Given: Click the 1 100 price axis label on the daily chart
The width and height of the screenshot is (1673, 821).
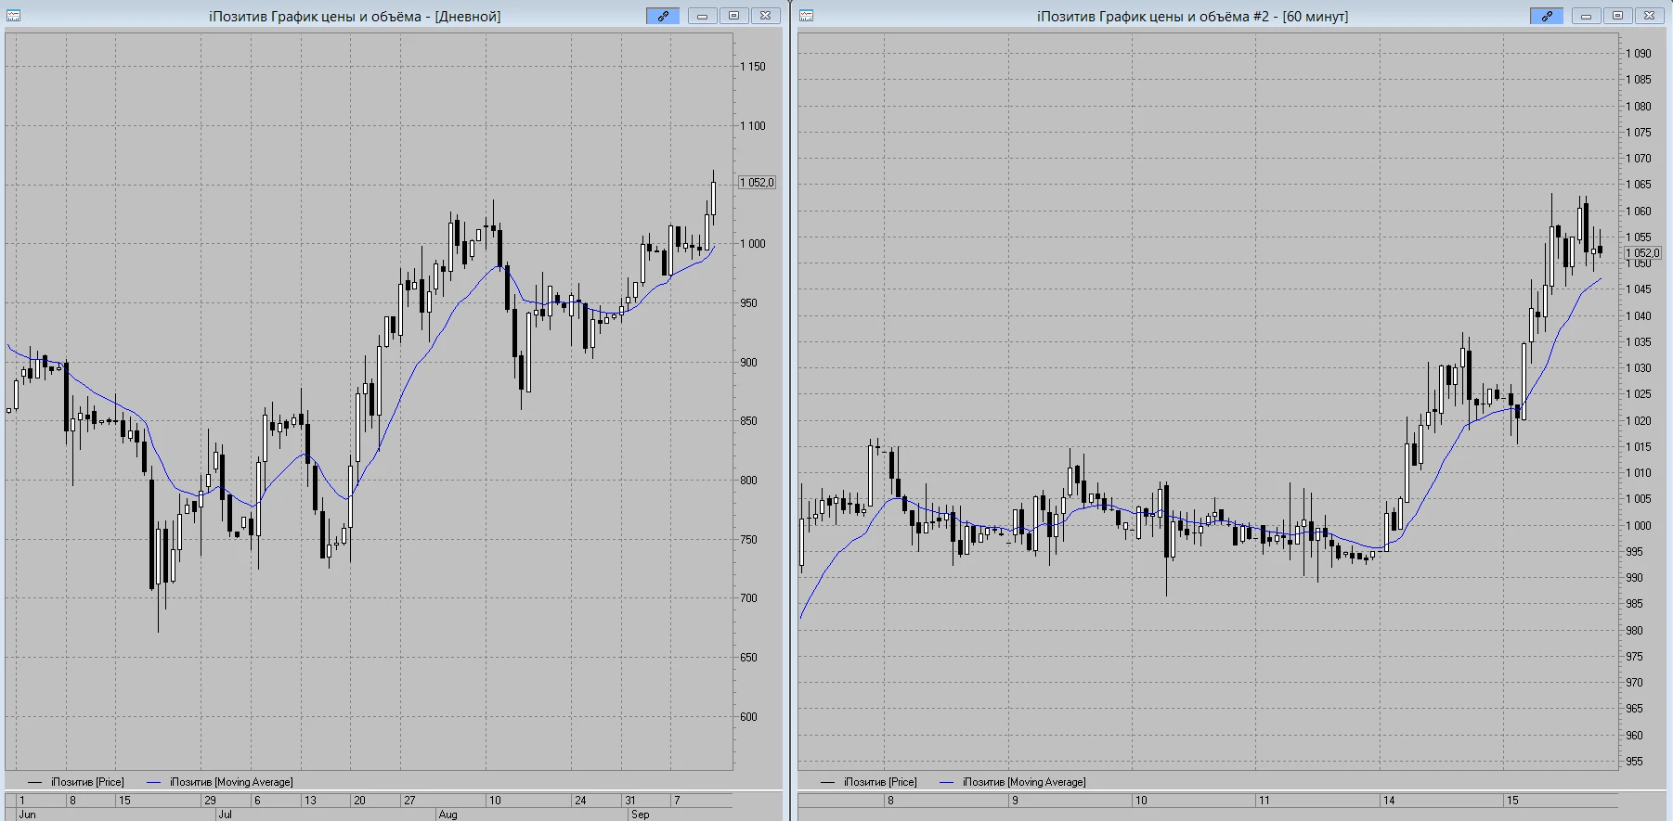Looking at the screenshot, I should (753, 126).
